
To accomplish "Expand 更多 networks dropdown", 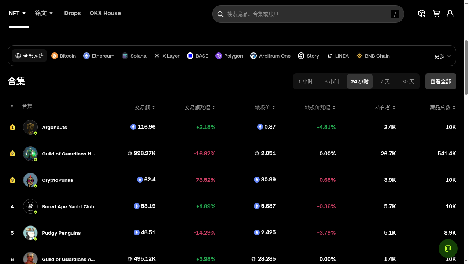I will tap(443, 56).
